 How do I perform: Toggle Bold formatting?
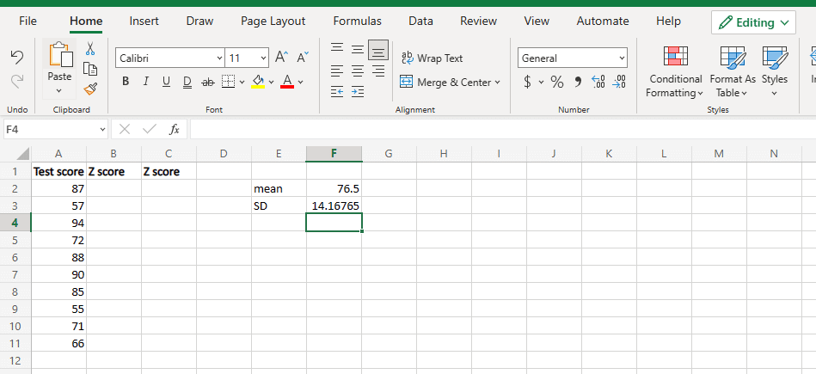(x=125, y=82)
